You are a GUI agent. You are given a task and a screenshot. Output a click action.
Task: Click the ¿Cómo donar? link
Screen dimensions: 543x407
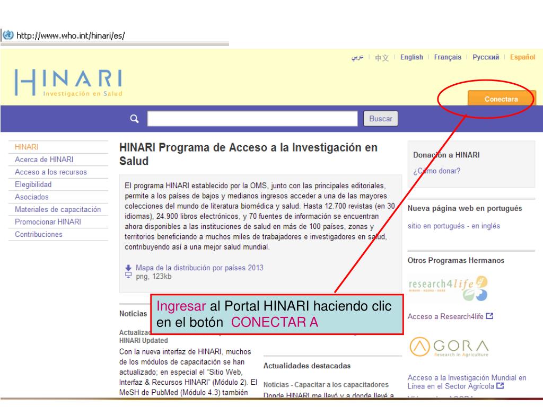(x=437, y=171)
